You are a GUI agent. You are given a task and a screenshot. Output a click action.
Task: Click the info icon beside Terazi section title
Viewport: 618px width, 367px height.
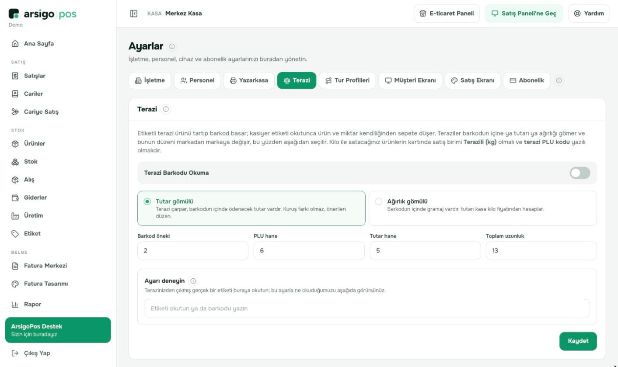(166, 109)
